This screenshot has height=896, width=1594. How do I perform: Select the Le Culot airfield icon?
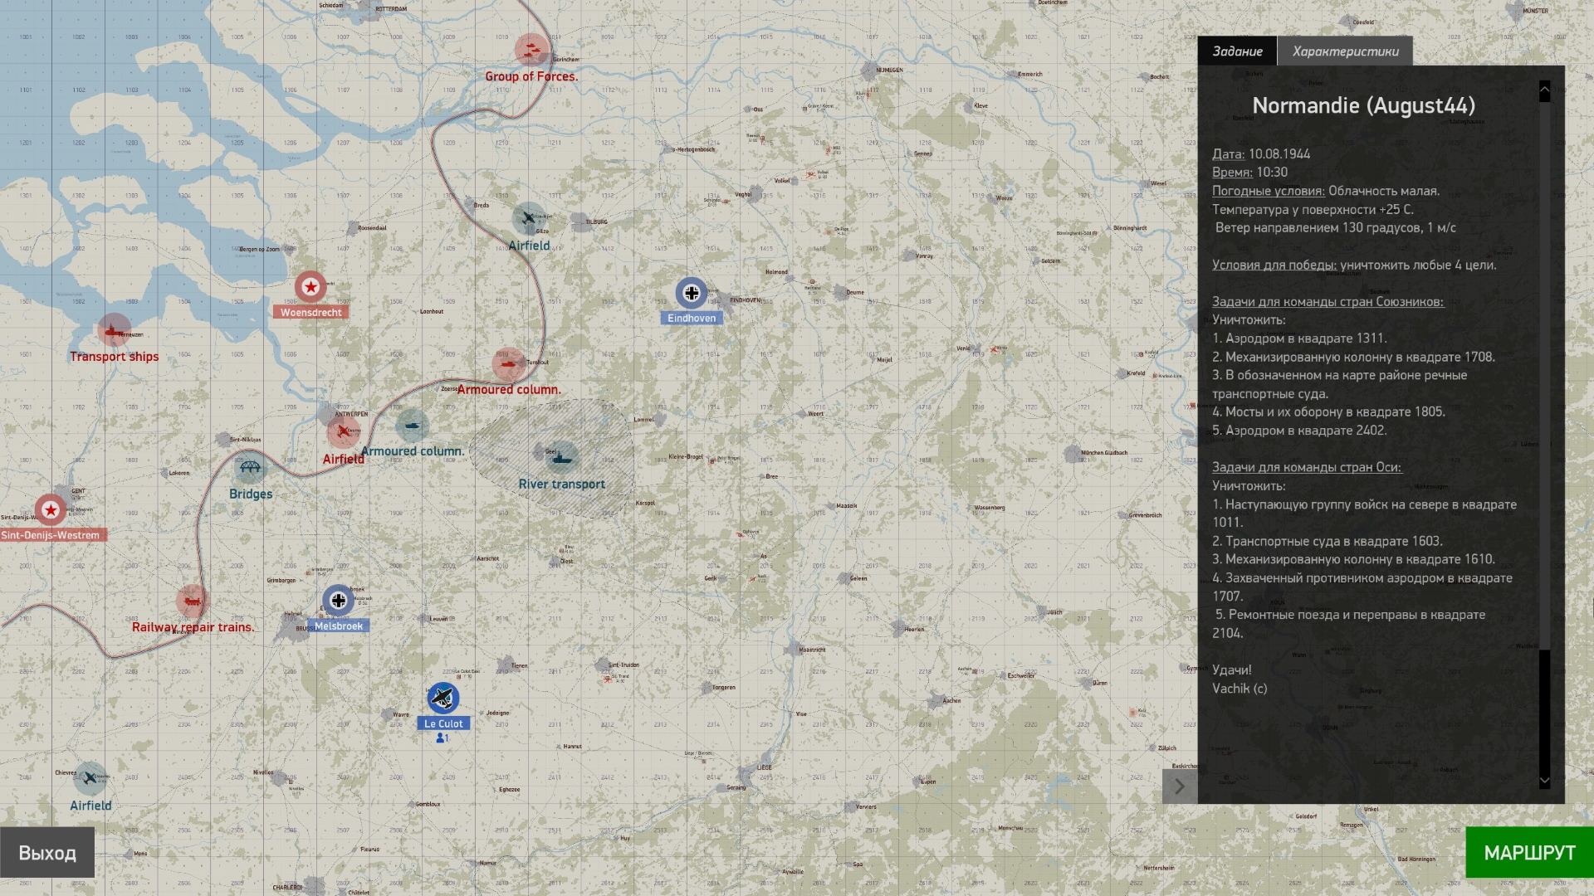[x=443, y=699]
